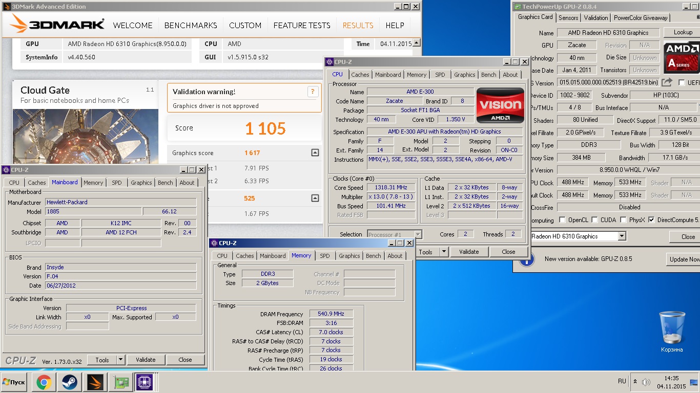
Task: Open the About tab in the CPU-Z Memory window
Action: pyautogui.click(x=395, y=256)
